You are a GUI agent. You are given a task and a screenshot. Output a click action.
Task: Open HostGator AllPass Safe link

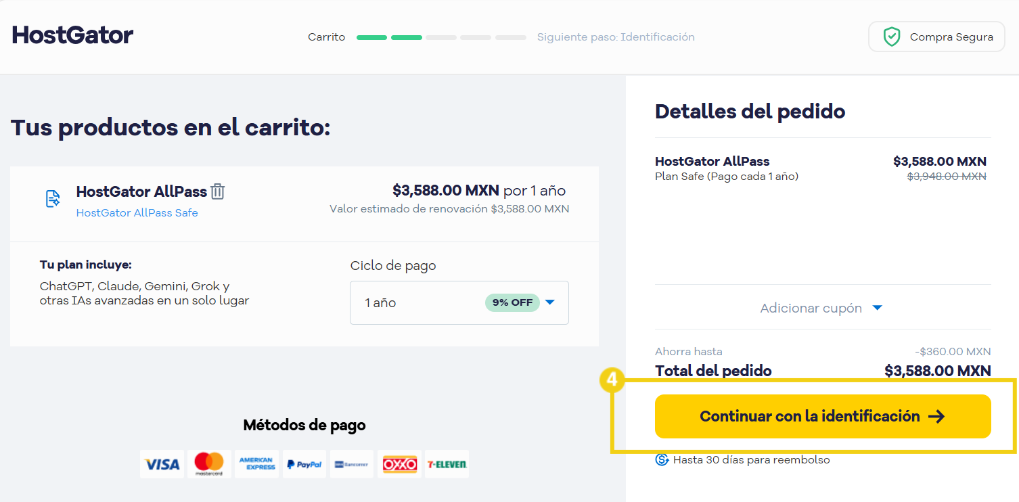(137, 212)
